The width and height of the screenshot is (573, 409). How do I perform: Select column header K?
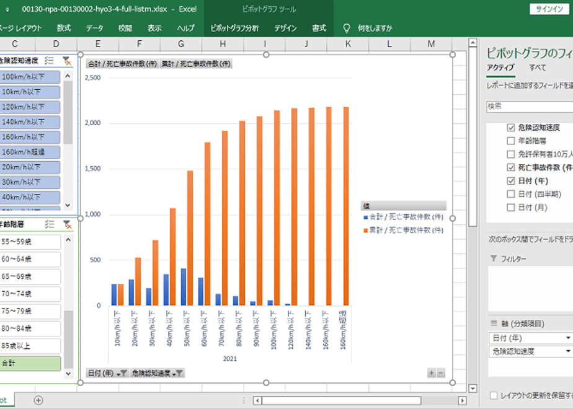(x=348, y=44)
